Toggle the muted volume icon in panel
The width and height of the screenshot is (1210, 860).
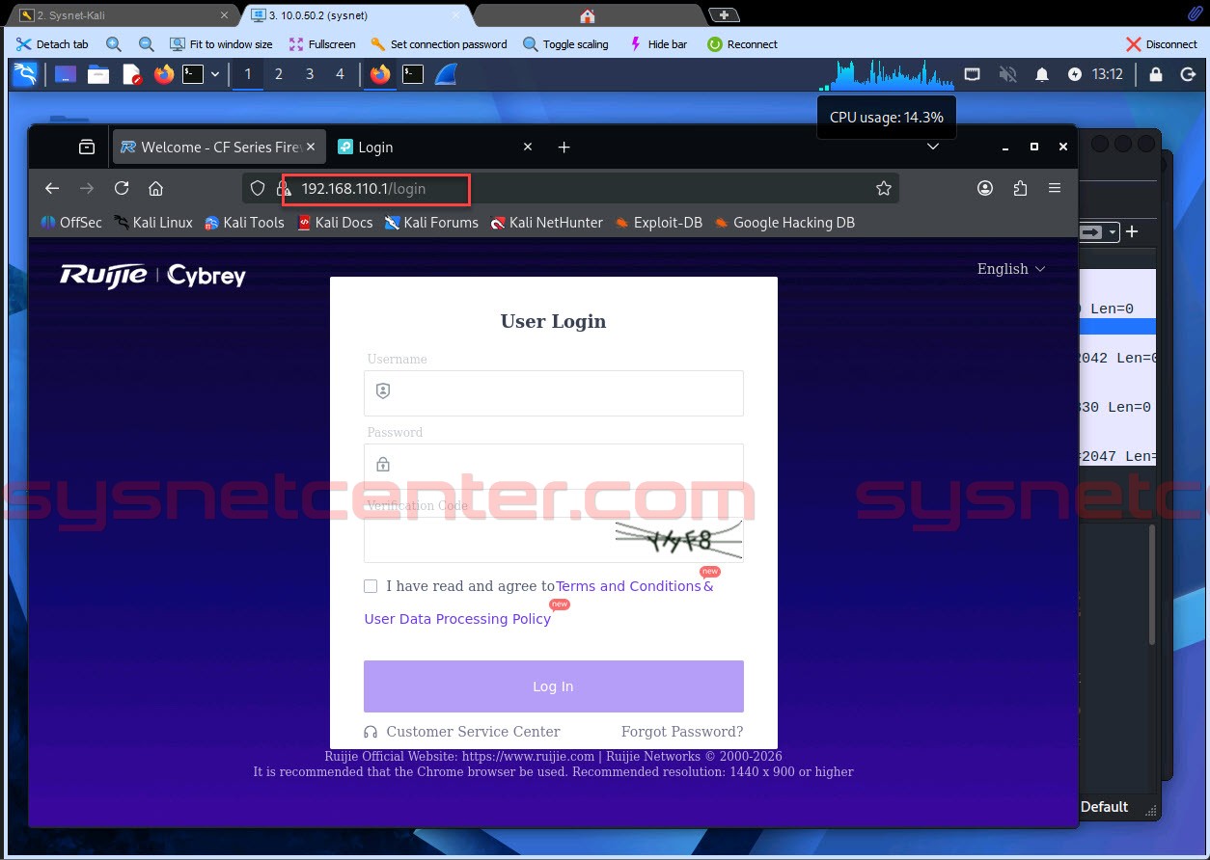(x=1007, y=74)
